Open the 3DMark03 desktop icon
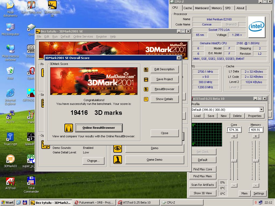 [x=10, y=159]
